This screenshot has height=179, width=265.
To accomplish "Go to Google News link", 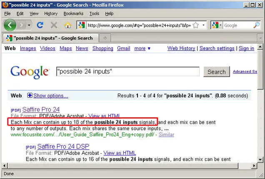I will point(82,48).
